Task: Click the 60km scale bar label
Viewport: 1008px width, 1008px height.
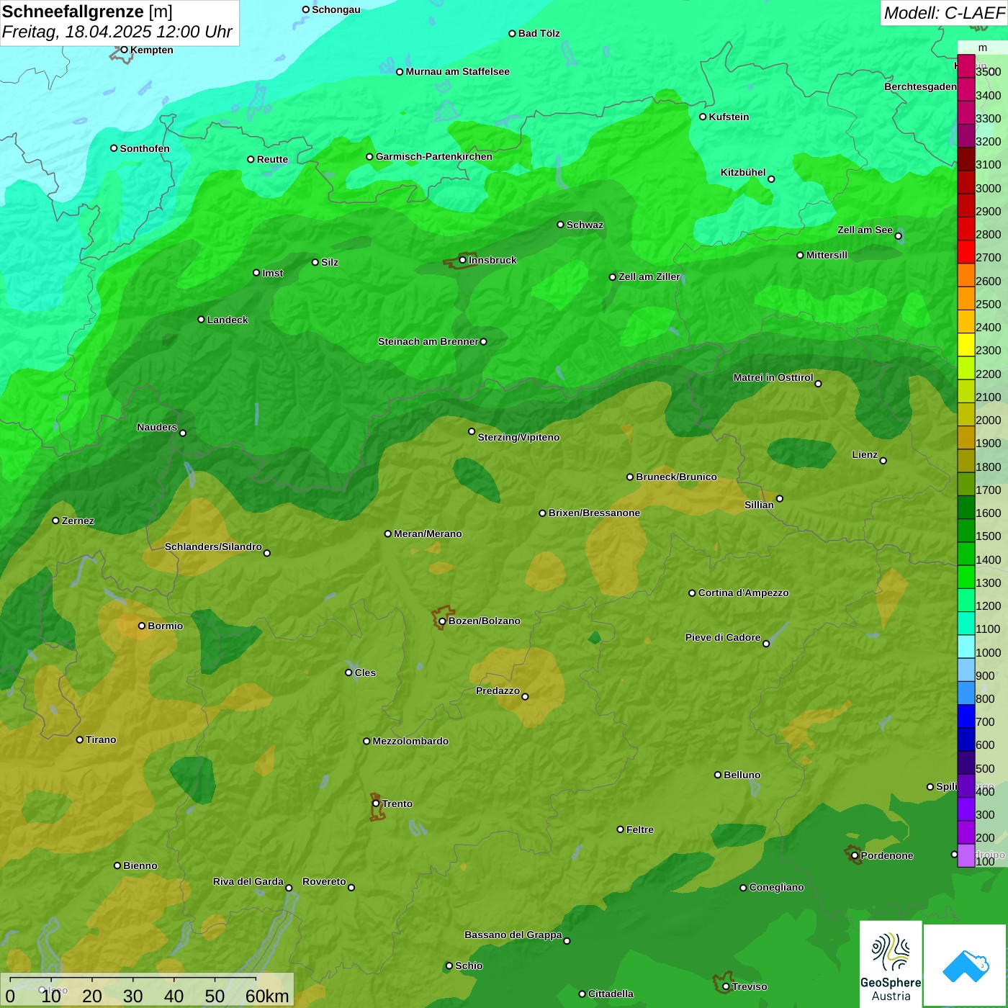Action: [x=267, y=996]
